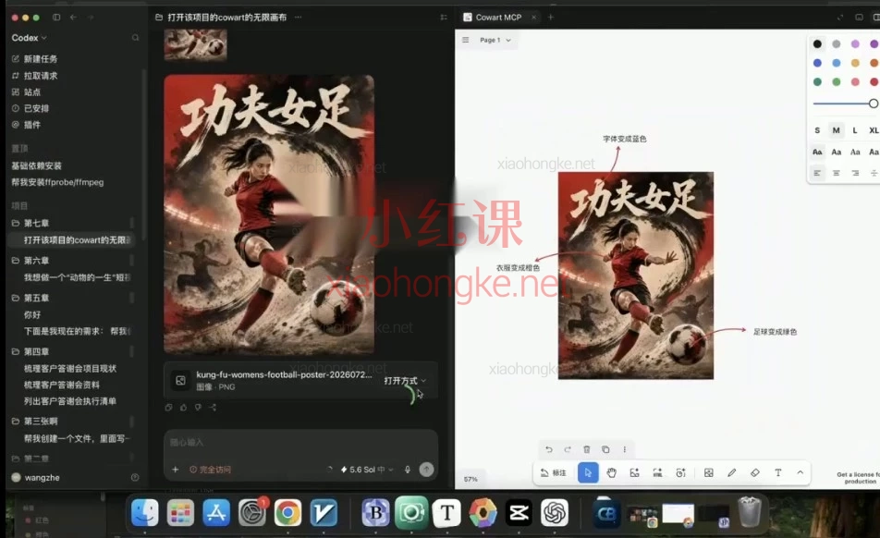Choose size S in style panel
Image resolution: width=880 pixels, height=538 pixels.
coord(817,130)
